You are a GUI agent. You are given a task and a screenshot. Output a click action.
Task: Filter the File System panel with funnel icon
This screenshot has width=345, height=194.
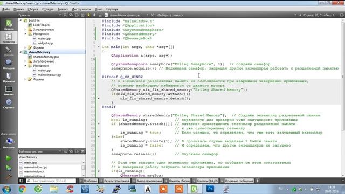pyautogui.click(x=65, y=151)
